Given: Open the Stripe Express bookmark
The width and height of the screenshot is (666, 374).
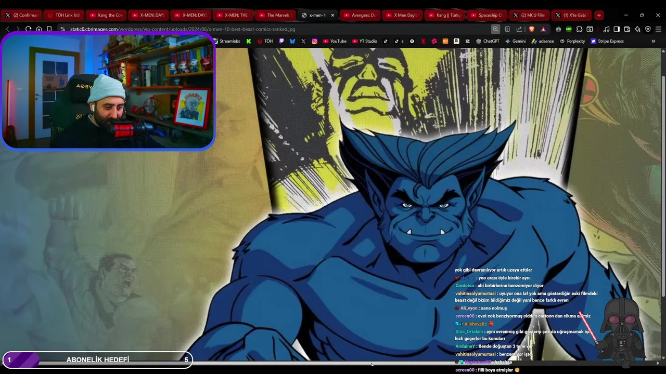Looking at the screenshot, I should 607,41.
